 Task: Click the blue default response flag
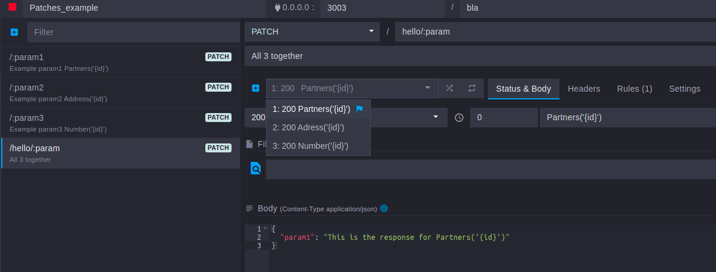[x=359, y=109]
